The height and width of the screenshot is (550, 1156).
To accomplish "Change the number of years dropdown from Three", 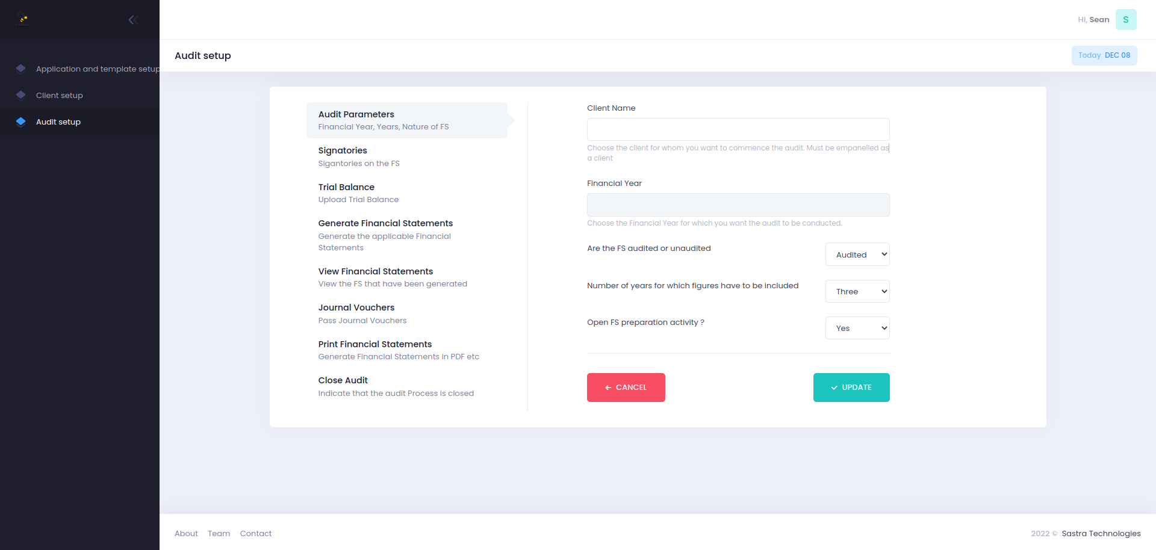I will tap(857, 291).
